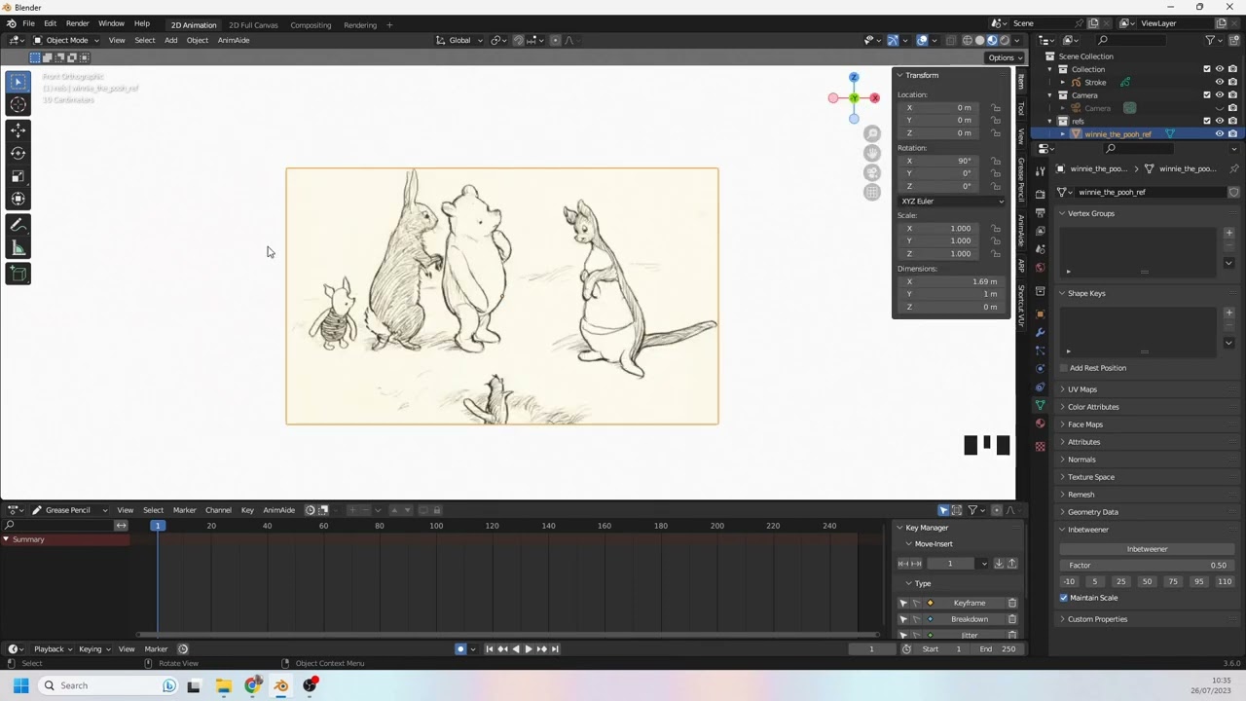1246x701 pixels.
Task: Toggle the camera view icon
Action: (872, 172)
